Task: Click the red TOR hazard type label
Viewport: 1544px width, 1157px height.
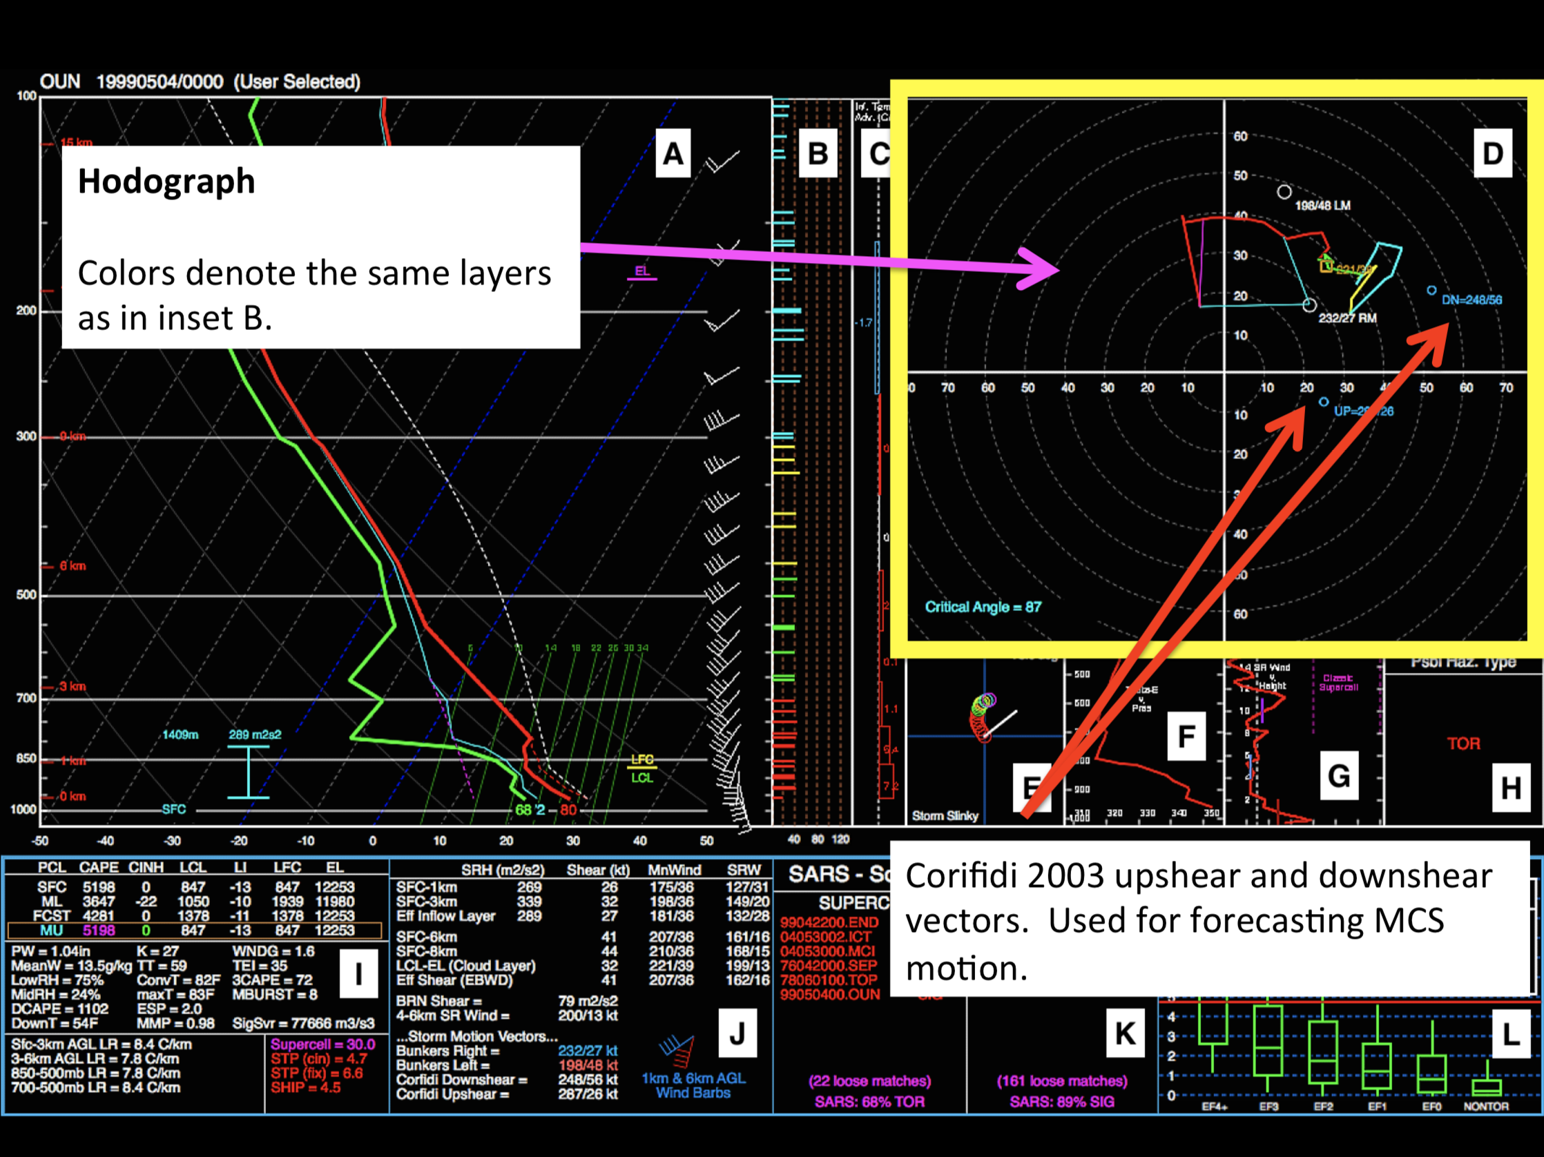Action: (1463, 744)
